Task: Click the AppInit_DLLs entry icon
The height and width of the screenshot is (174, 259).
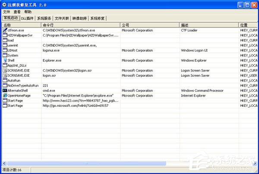Action: point(5,65)
